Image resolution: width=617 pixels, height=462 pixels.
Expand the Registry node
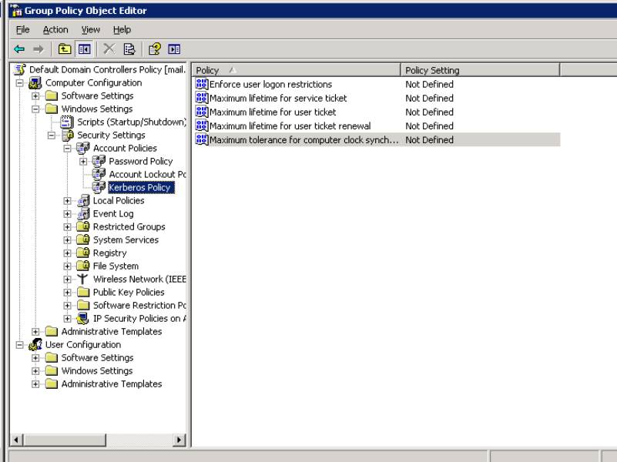tap(67, 253)
